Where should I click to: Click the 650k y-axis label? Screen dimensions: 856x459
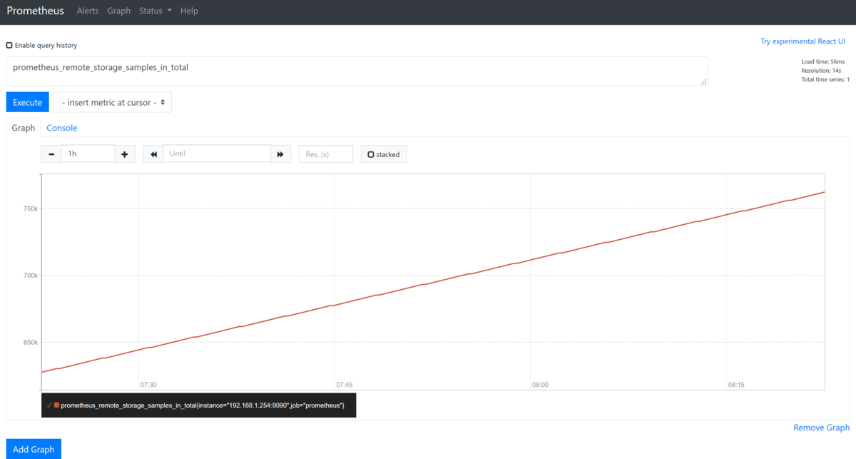coord(31,342)
